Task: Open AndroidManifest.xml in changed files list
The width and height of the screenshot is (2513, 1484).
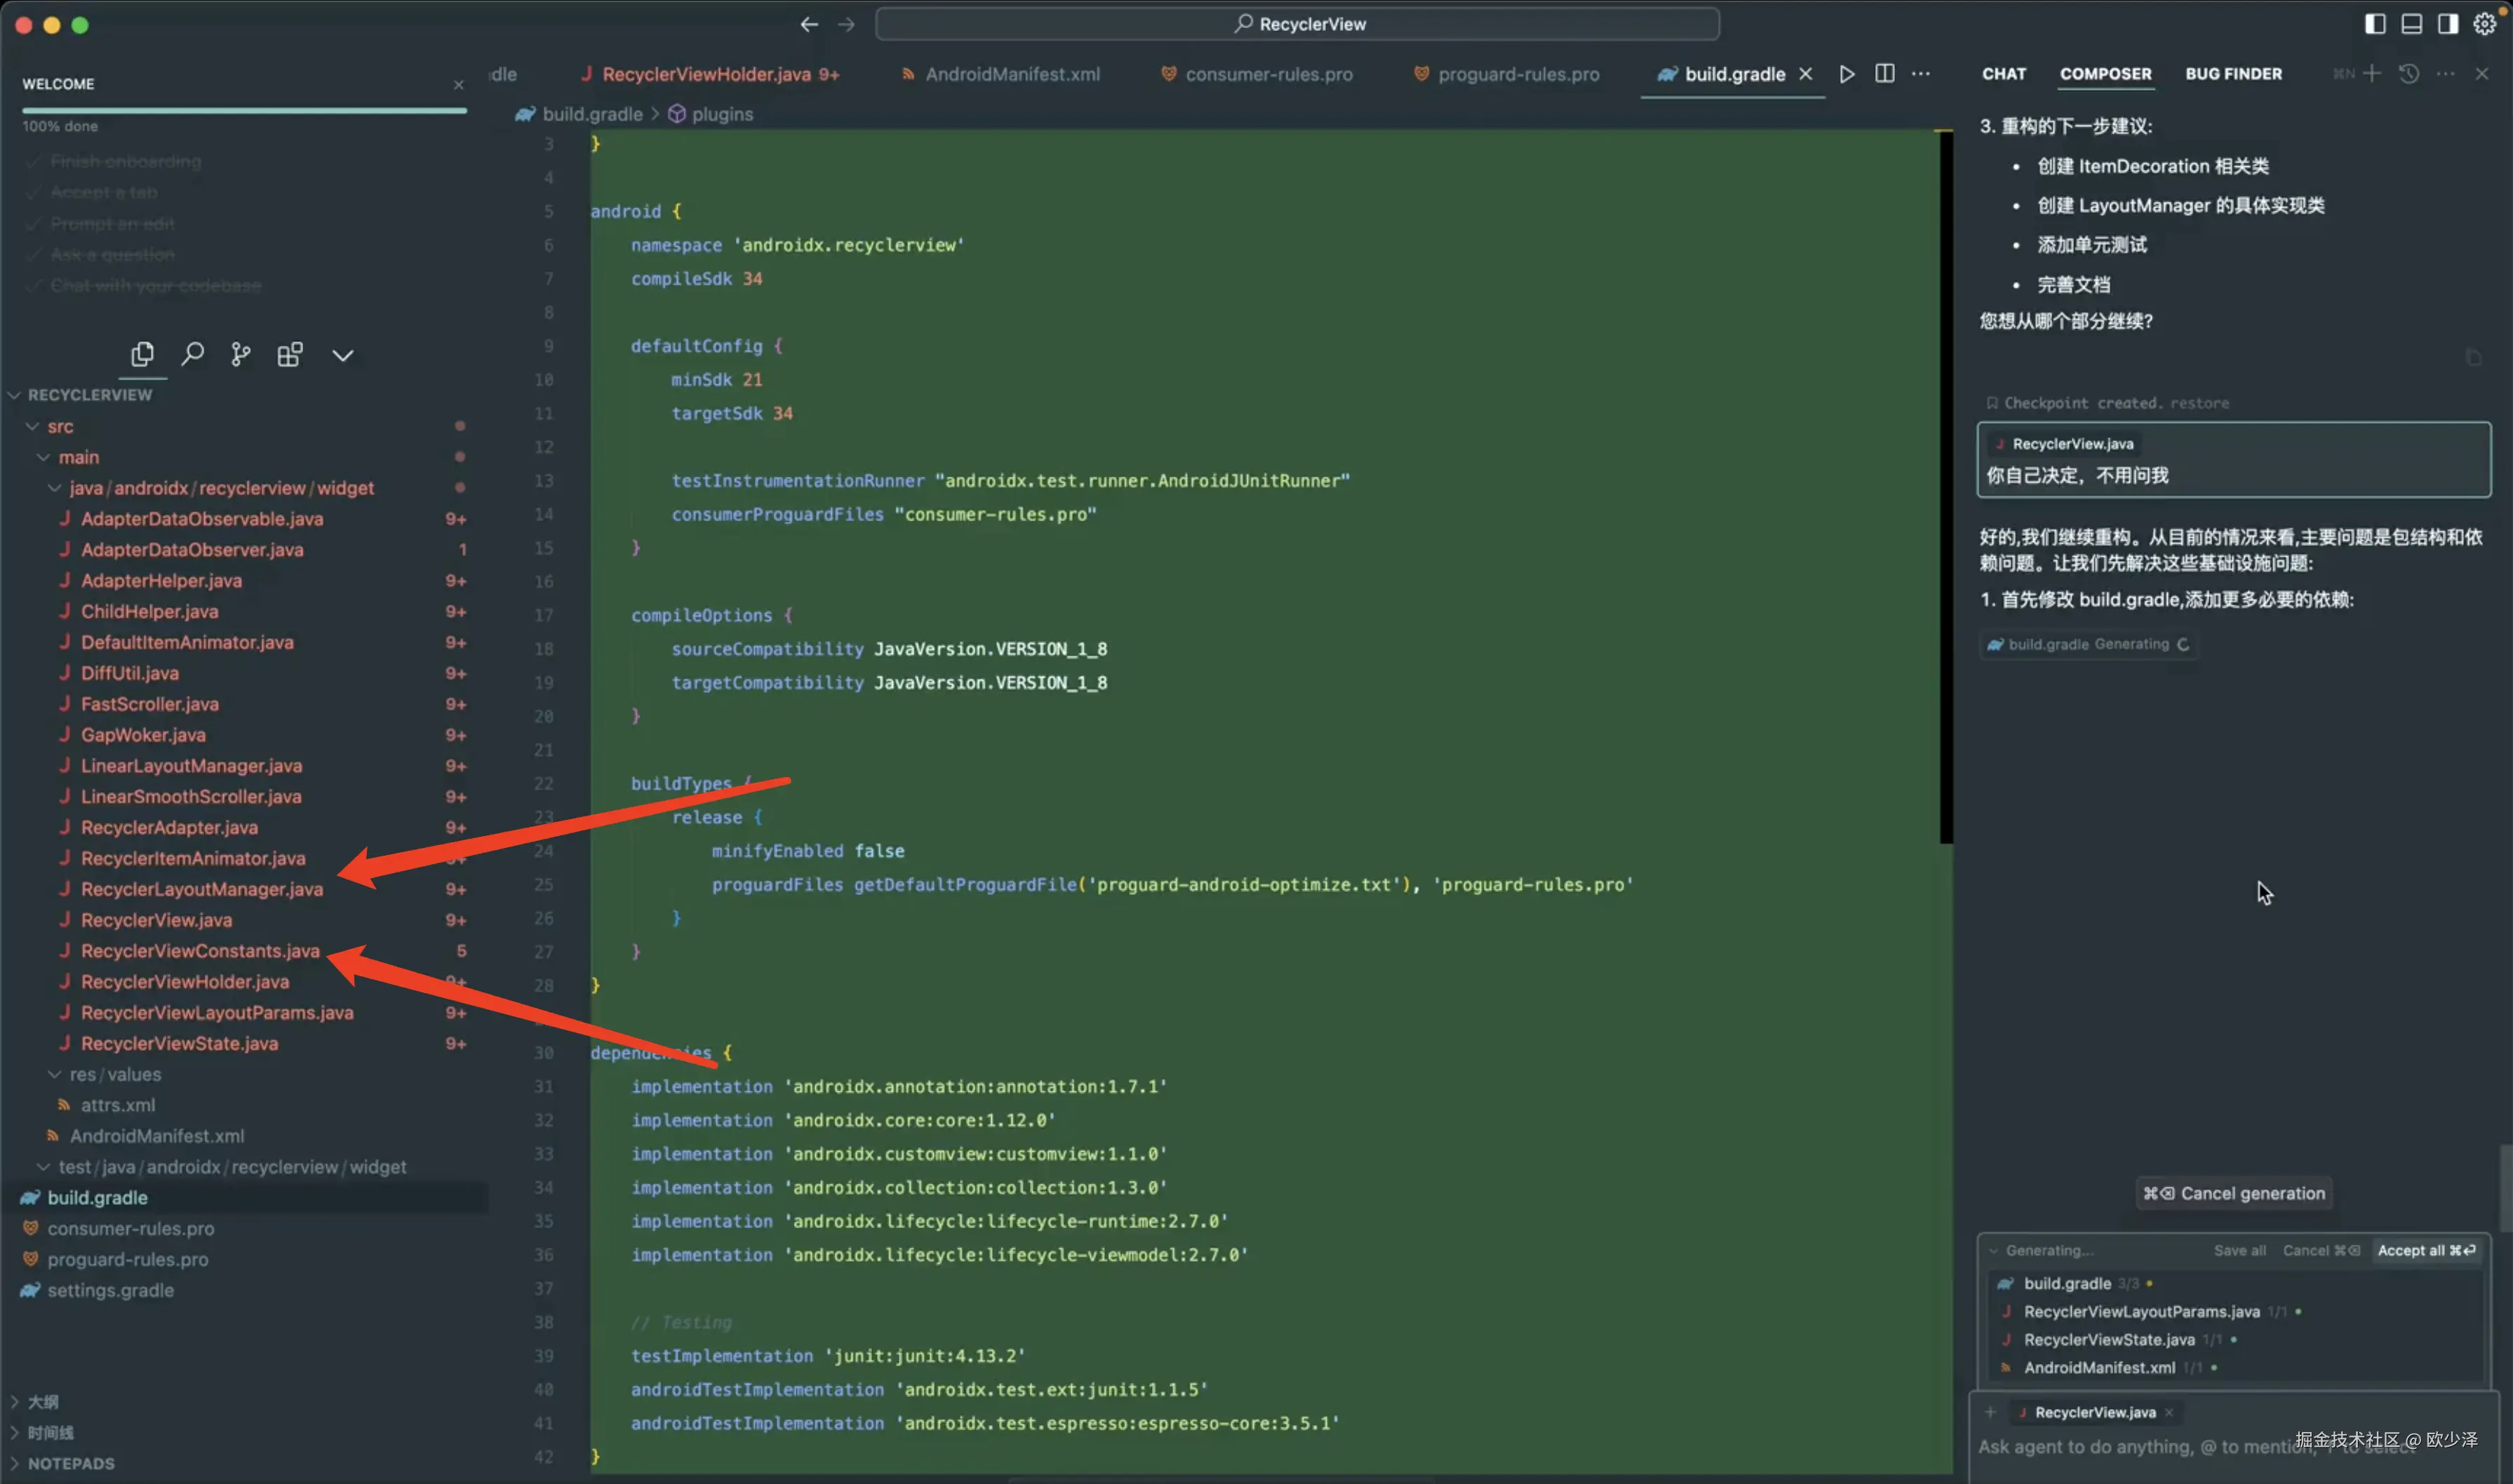Action: (2099, 1368)
